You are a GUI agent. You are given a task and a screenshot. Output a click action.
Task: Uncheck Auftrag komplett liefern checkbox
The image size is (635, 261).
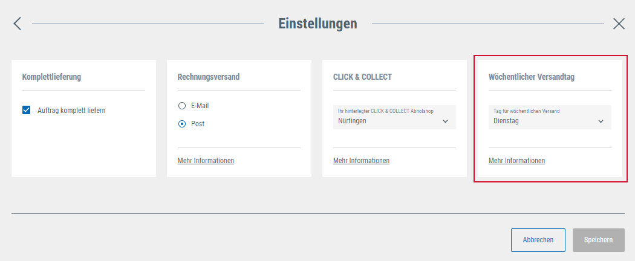click(27, 110)
